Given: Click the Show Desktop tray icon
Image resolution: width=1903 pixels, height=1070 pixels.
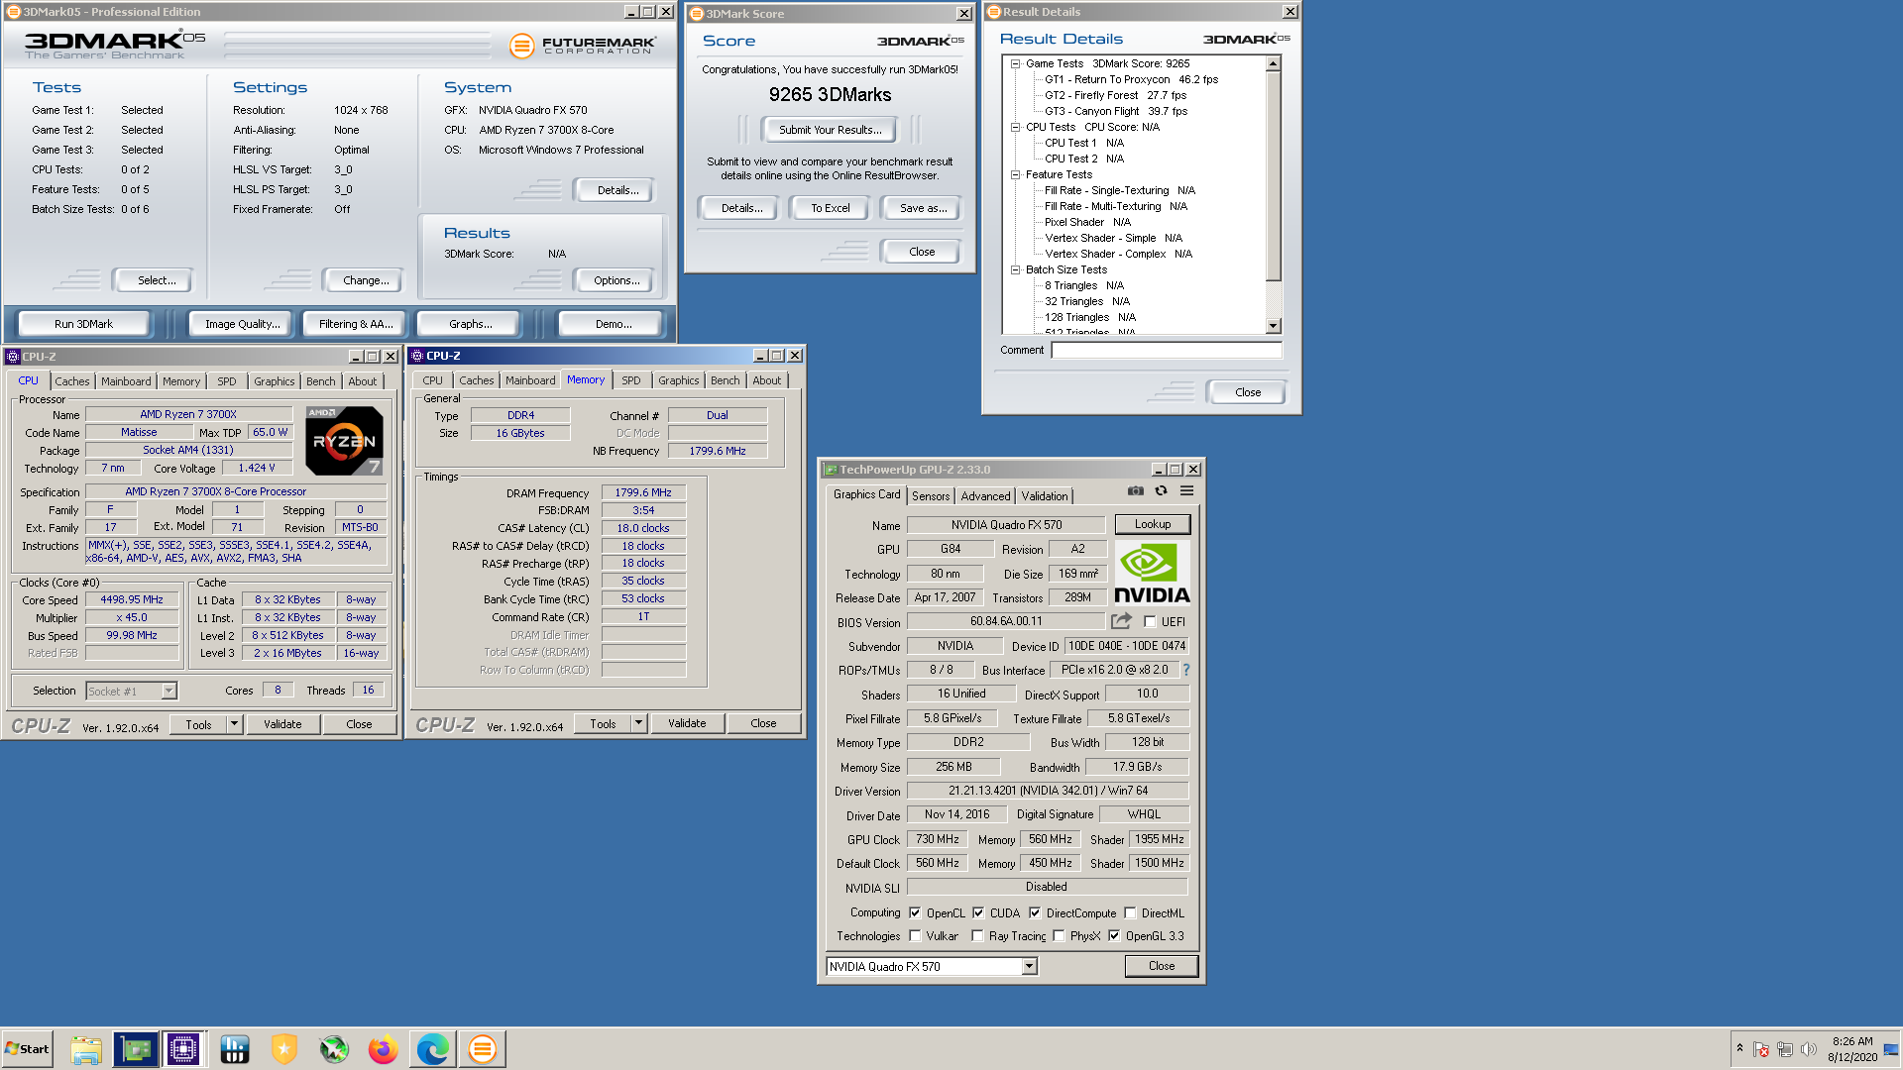Looking at the screenshot, I should [1891, 1049].
